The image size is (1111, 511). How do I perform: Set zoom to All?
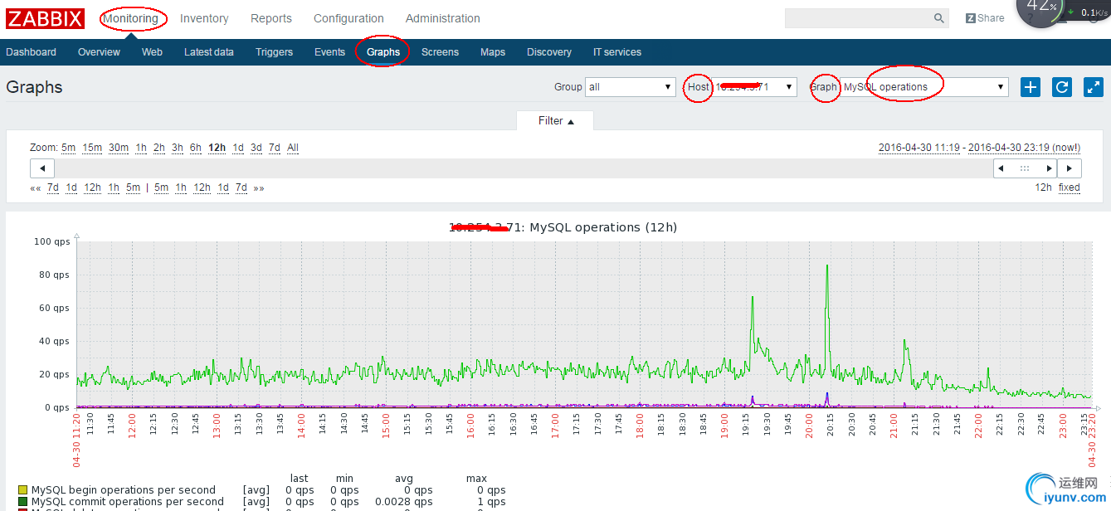coord(293,148)
